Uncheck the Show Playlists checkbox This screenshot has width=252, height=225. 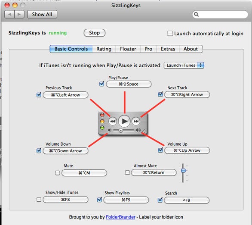pos(99,200)
